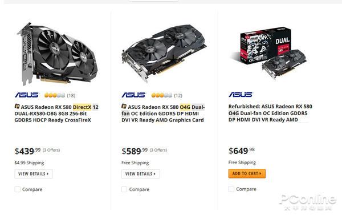The width and height of the screenshot is (342, 215).
Task: Click View Details for O4G Dual-fan card
Action: click(x=140, y=174)
